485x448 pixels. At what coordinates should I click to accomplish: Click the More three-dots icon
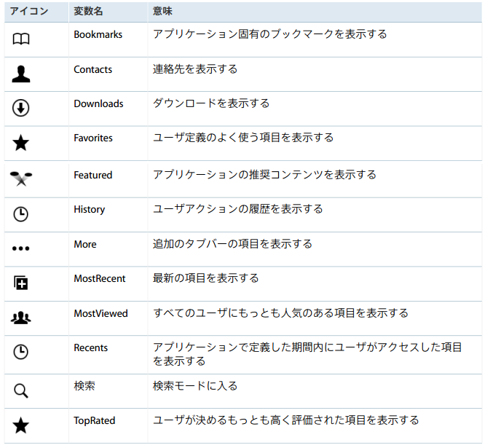tap(20, 248)
